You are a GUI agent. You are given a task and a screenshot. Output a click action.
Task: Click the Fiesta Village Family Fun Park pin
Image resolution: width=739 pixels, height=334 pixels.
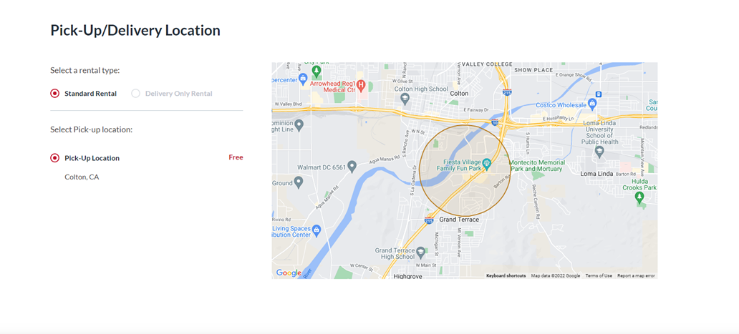(487, 164)
